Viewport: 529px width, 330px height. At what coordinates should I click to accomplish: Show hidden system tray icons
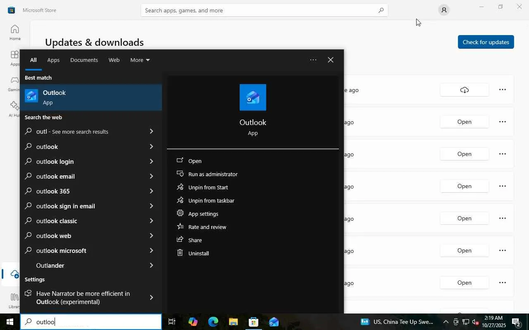tap(446, 322)
